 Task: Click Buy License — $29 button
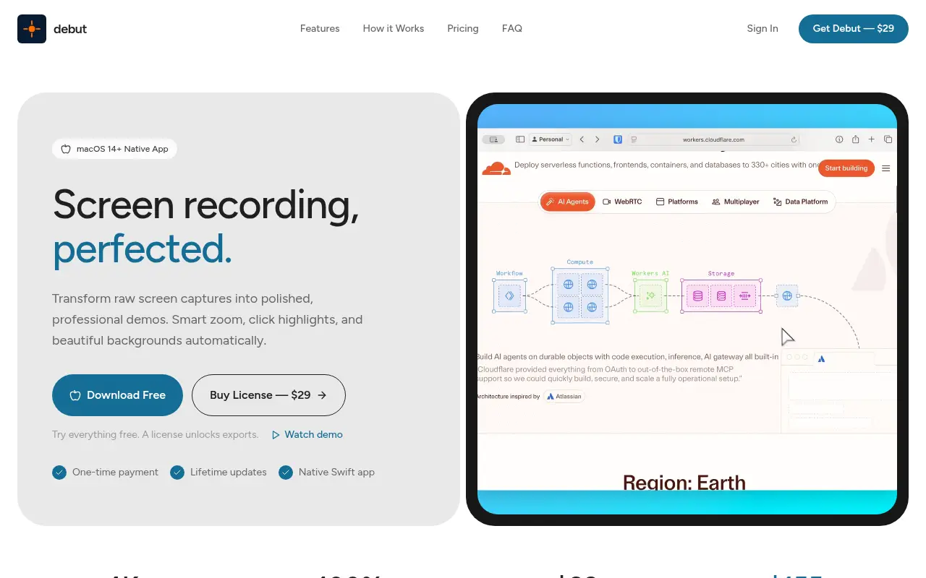click(x=268, y=395)
